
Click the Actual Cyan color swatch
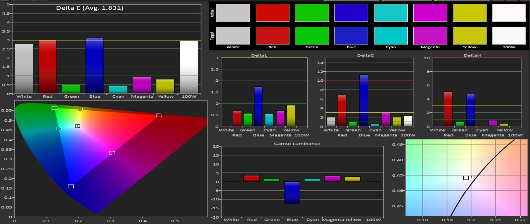point(391,13)
